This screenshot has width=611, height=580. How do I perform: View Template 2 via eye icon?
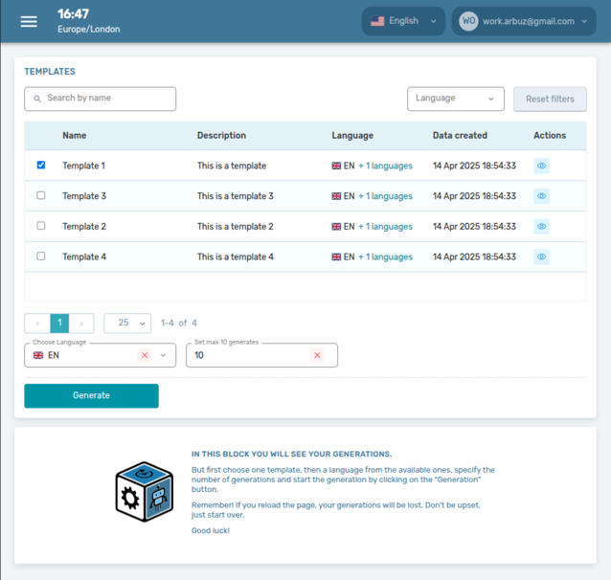click(x=541, y=227)
